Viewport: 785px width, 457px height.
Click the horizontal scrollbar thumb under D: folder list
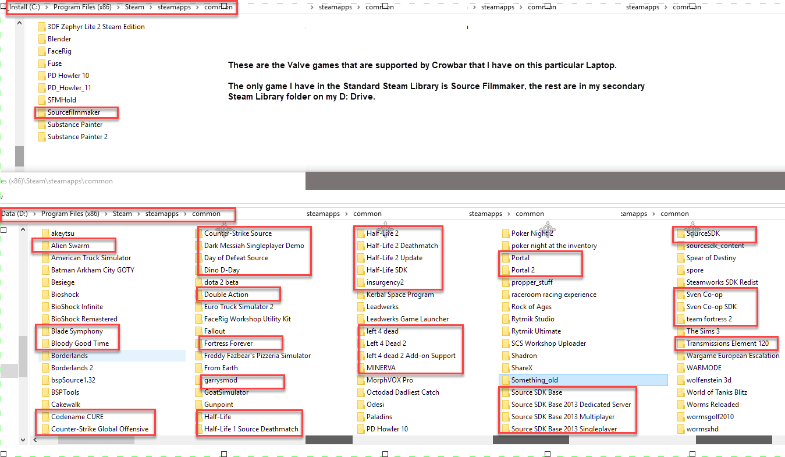tap(96, 440)
